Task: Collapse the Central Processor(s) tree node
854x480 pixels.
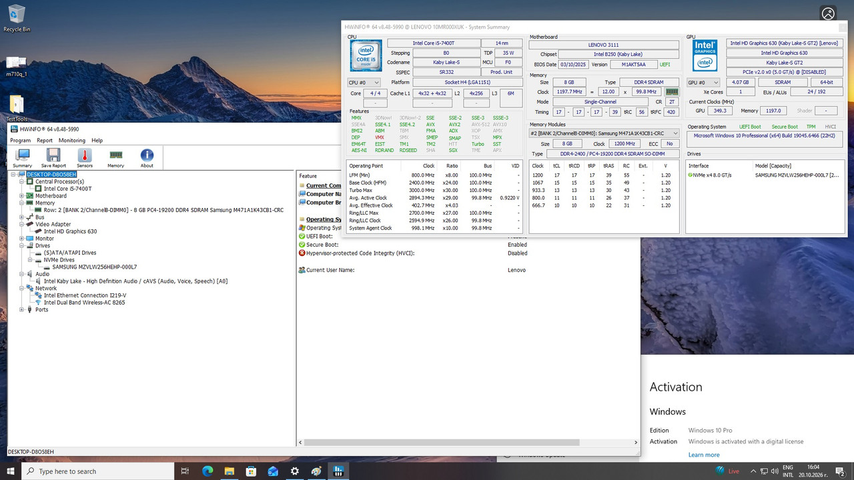Action: 22,181
